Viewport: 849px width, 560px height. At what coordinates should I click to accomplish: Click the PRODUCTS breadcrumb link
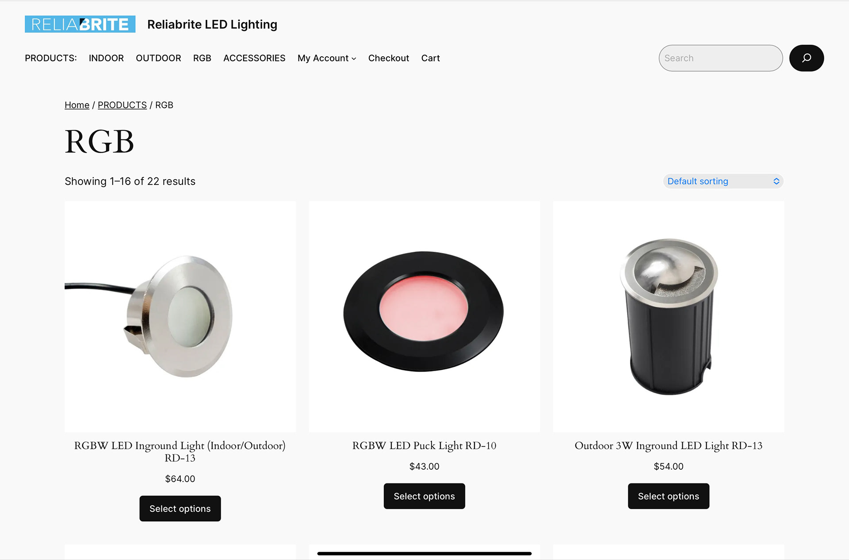tap(122, 105)
